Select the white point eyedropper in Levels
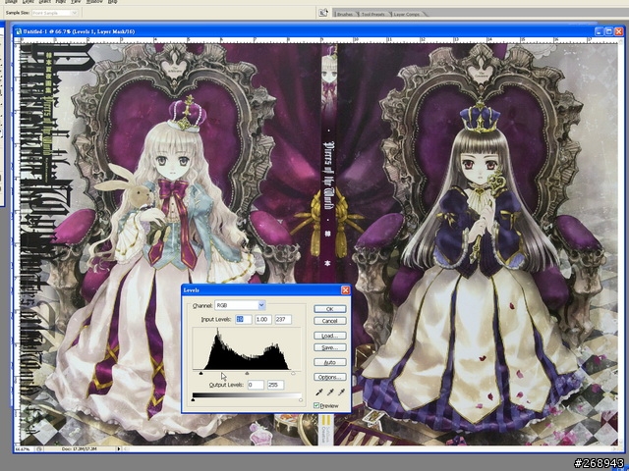The height and width of the screenshot is (471, 629). click(341, 392)
